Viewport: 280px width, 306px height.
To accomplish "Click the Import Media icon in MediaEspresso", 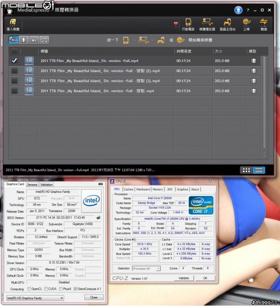I will [13, 24].
